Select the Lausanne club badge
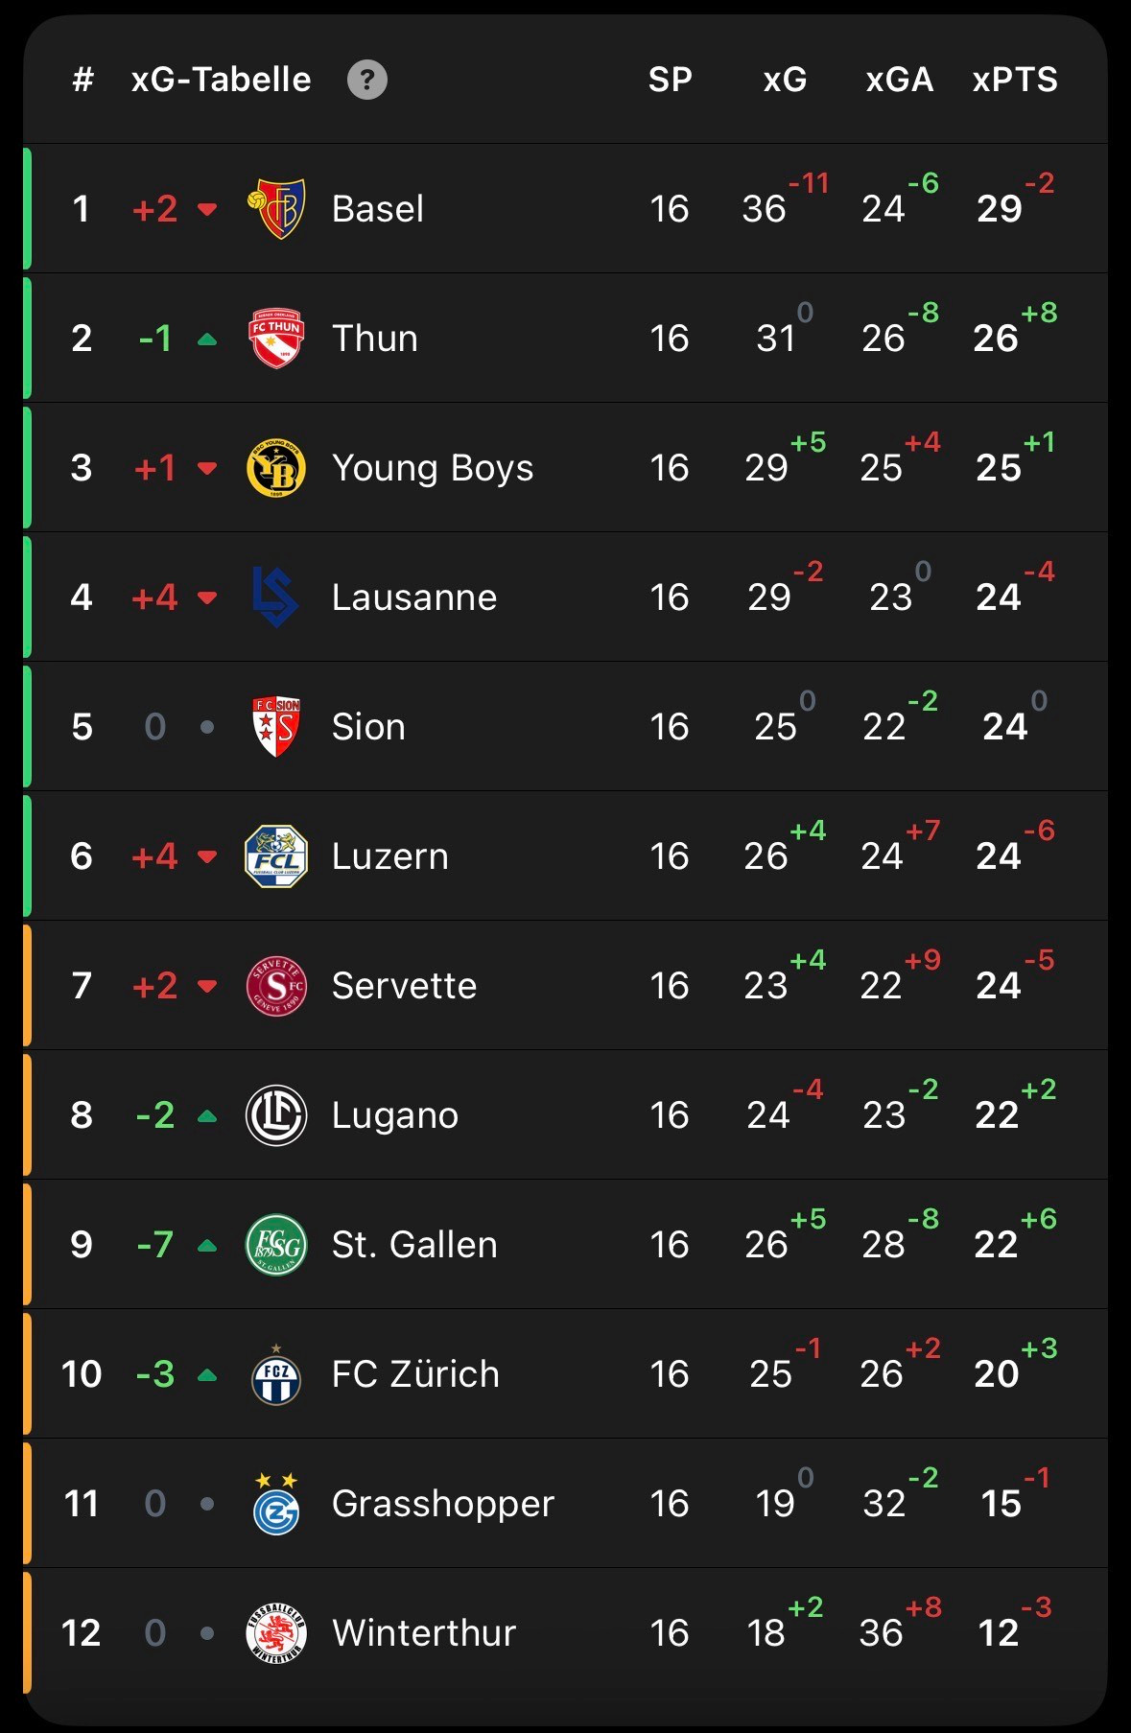 (277, 597)
